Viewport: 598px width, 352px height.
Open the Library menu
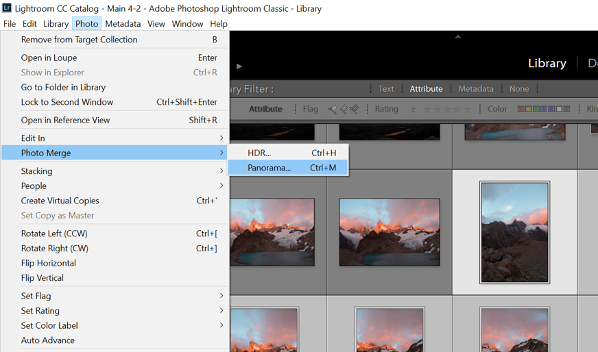click(x=56, y=23)
